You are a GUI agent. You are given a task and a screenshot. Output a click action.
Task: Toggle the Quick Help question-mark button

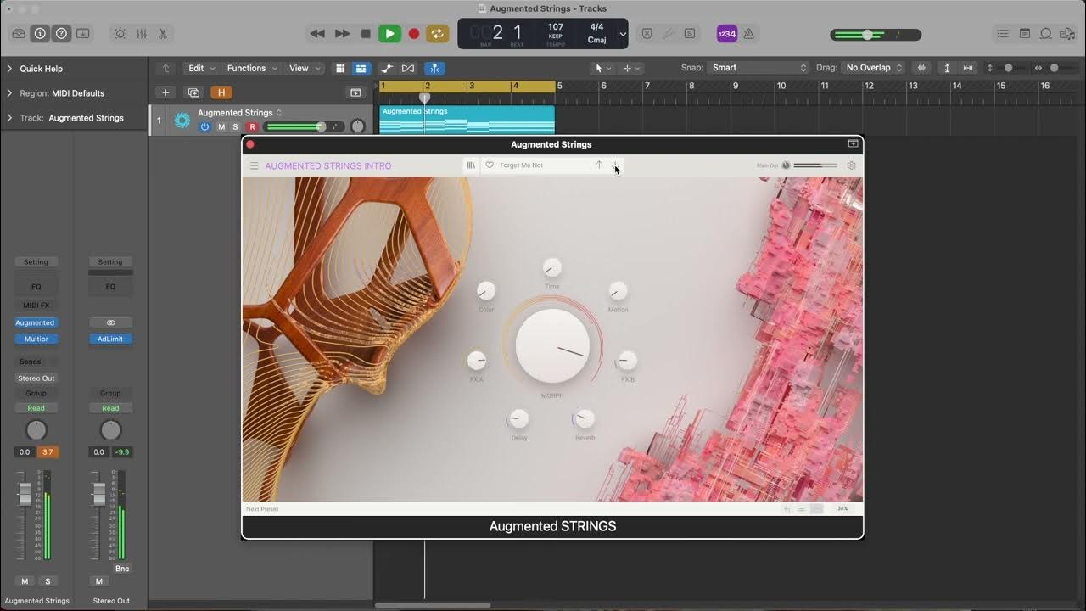[x=61, y=34]
